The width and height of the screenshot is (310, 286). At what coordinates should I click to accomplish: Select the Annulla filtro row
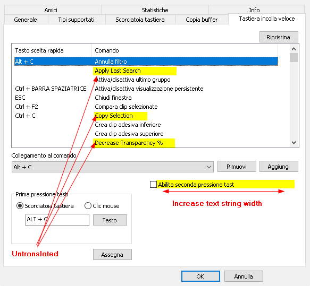[x=146, y=62]
